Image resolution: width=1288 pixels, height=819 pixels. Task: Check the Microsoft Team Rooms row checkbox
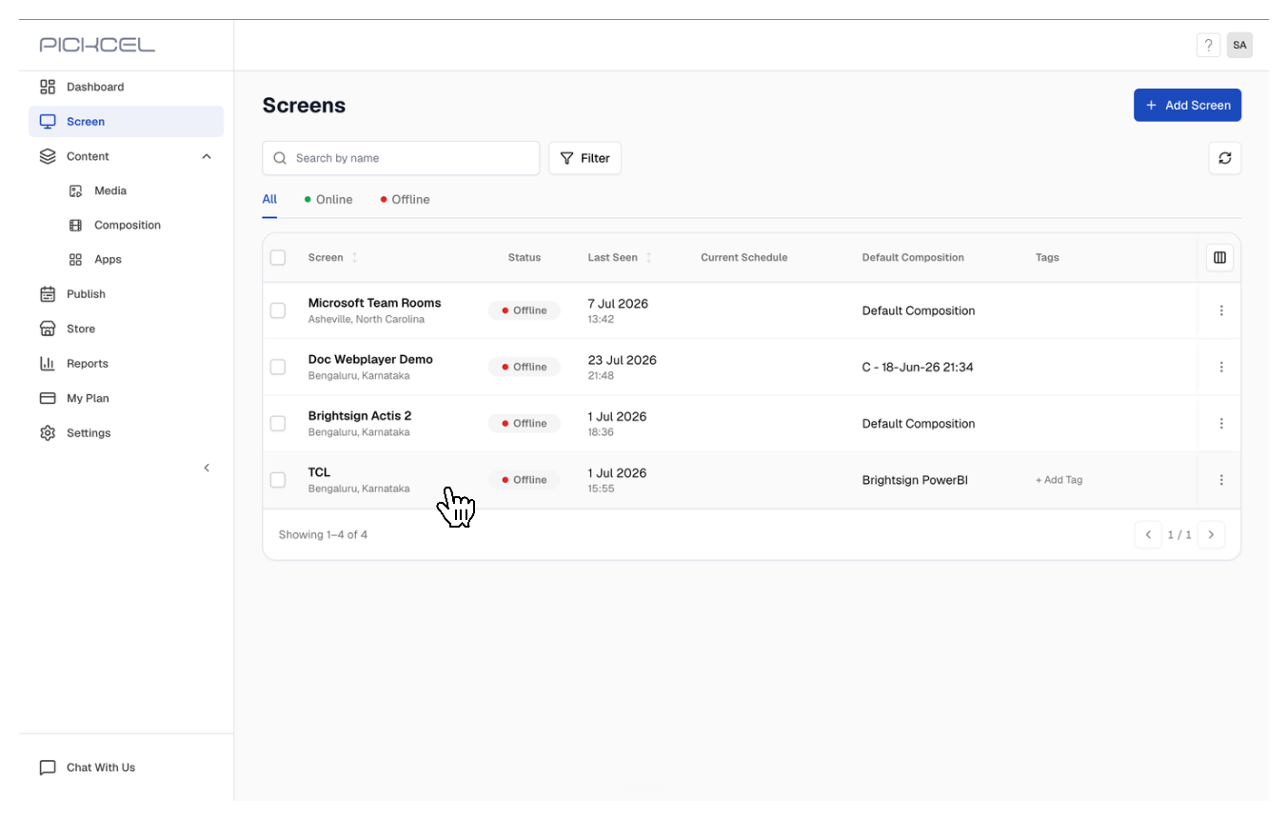(278, 310)
